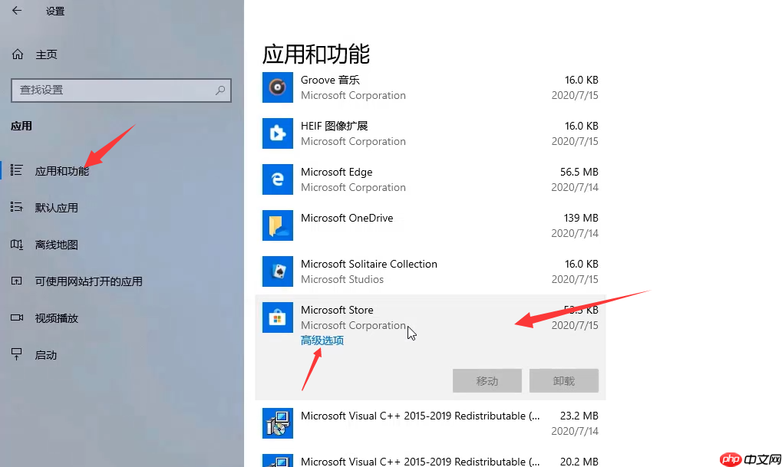
Task: Select the Microsoft OneDrive icon
Action: pos(277,225)
